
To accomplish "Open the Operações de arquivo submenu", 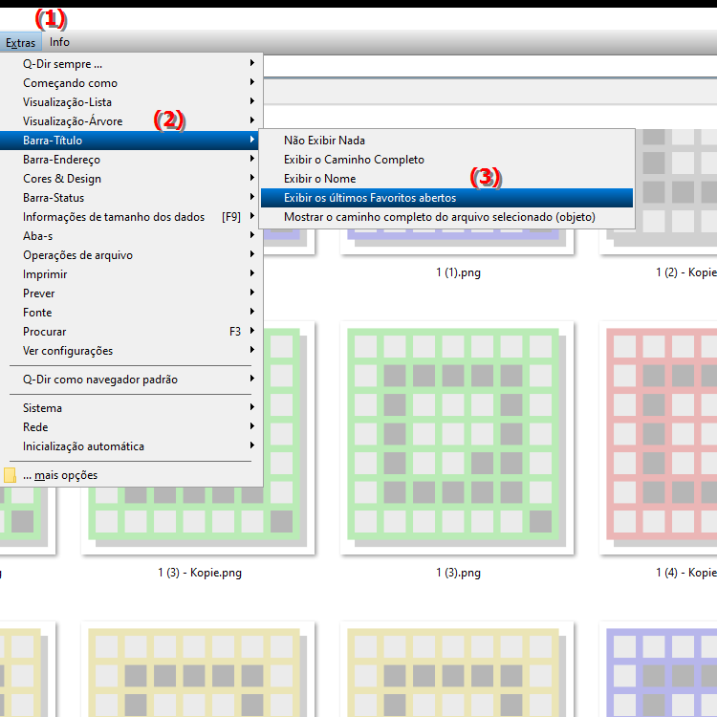I will (x=131, y=255).
